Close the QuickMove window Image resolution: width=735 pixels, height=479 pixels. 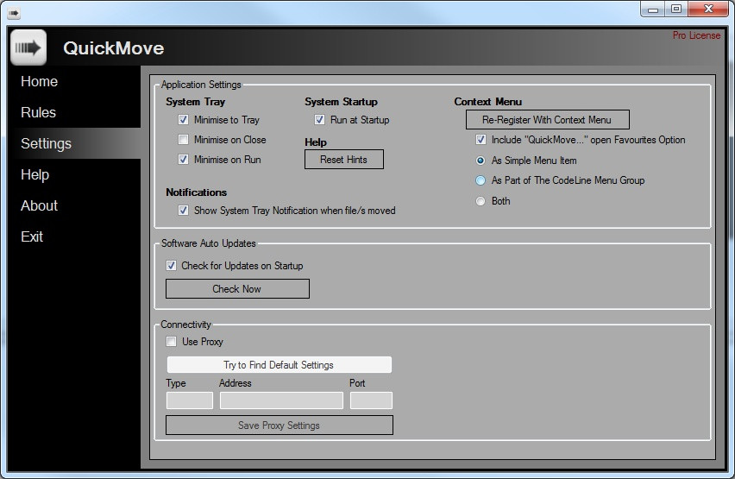(709, 9)
